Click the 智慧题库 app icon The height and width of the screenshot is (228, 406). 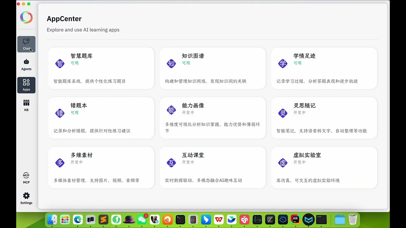coord(60,63)
